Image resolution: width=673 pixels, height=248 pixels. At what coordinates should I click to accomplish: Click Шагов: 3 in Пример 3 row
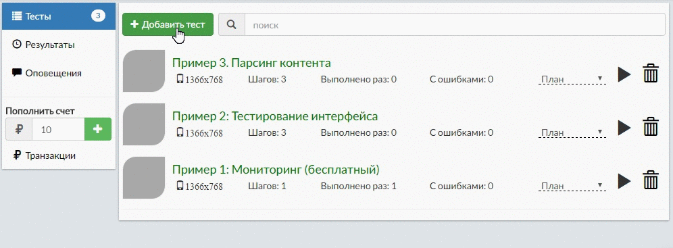click(x=267, y=79)
